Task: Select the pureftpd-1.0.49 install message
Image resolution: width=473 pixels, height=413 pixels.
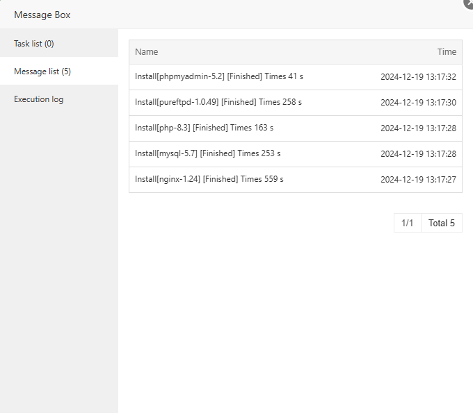Action: point(218,102)
